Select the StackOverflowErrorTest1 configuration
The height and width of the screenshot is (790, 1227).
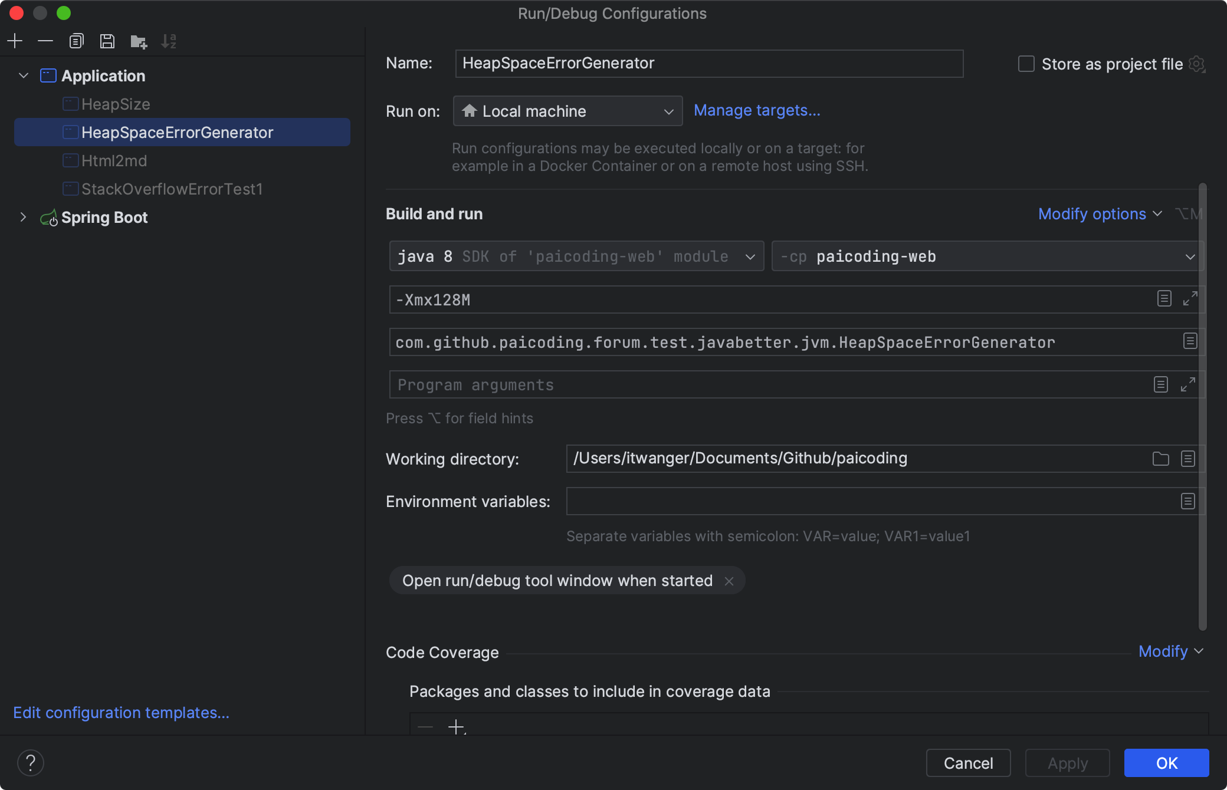tap(172, 189)
